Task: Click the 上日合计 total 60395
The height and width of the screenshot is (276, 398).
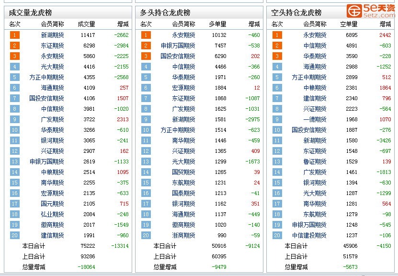Action: pos(219,256)
